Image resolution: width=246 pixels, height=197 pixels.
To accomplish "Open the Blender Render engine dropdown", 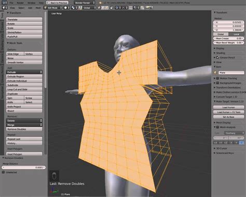I will [x=85, y=3].
